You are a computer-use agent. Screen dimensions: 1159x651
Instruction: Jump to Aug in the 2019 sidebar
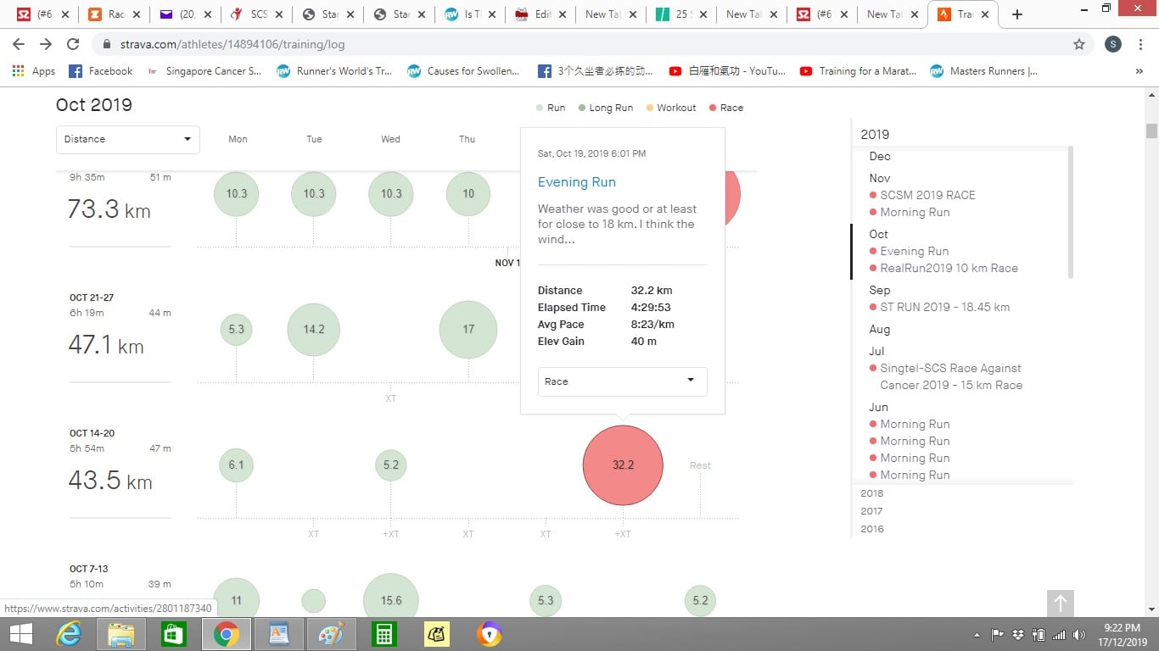pyautogui.click(x=880, y=329)
